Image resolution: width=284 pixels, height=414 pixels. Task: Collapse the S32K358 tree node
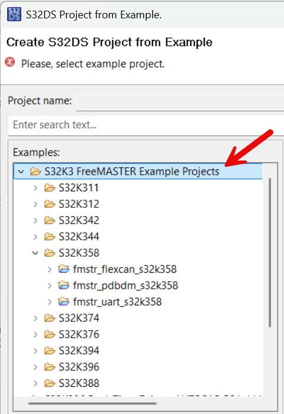tap(35, 253)
